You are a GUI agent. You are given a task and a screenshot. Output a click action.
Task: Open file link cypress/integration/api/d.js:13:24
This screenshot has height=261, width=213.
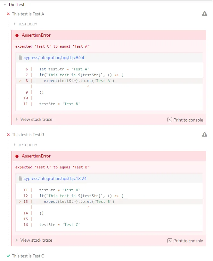point(55,178)
